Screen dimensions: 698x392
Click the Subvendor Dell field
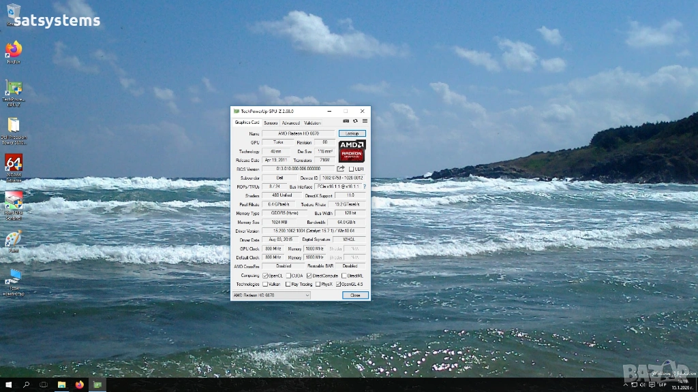click(279, 178)
